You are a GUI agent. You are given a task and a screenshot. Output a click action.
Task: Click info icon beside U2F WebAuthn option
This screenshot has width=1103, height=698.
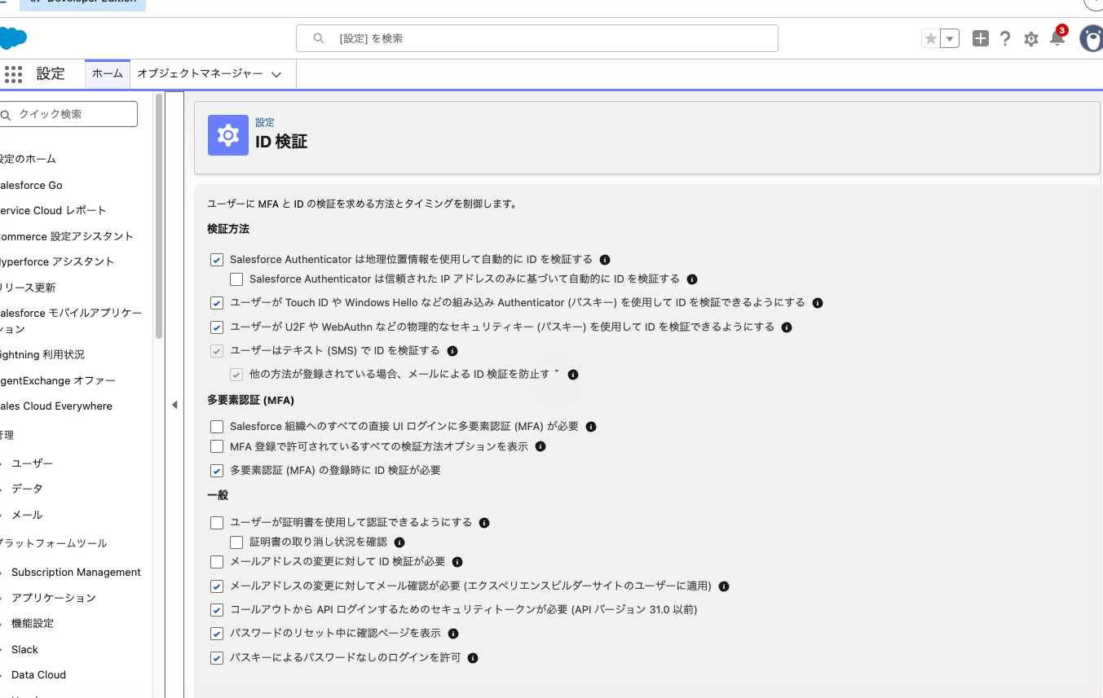point(787,327)
